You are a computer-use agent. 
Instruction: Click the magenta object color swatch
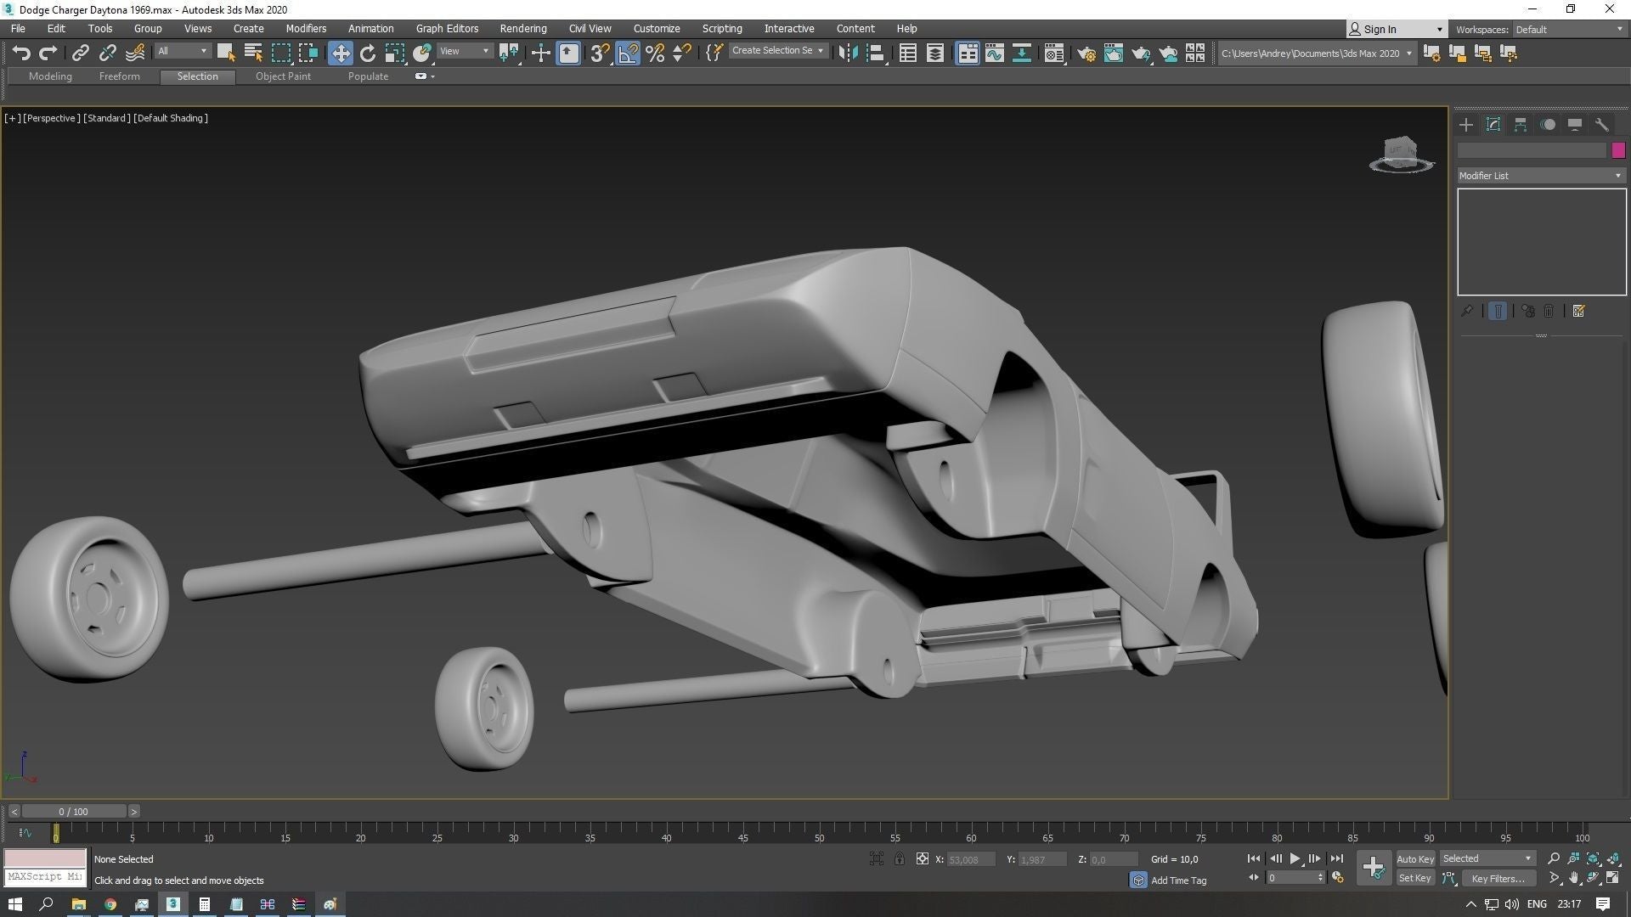(x=1617, y=150)
